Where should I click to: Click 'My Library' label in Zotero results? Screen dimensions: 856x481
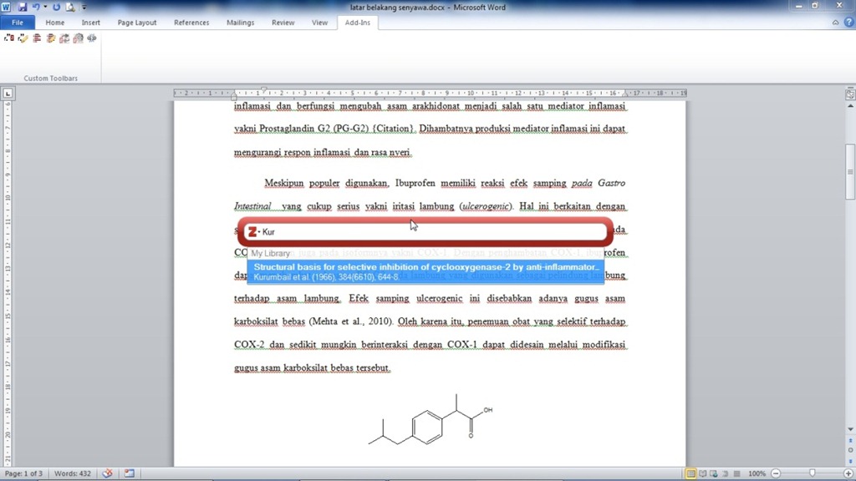coord(270,253)
